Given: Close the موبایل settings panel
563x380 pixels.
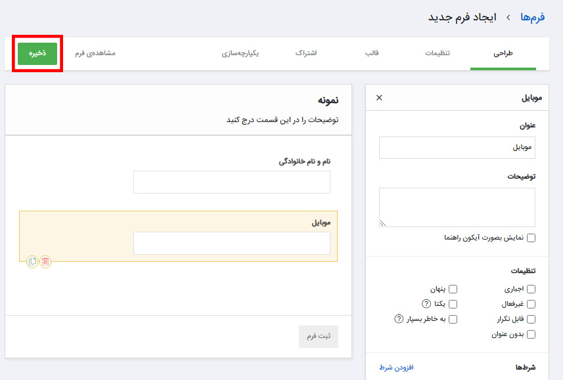Looking at the screenshot, I should coord(379,98).
